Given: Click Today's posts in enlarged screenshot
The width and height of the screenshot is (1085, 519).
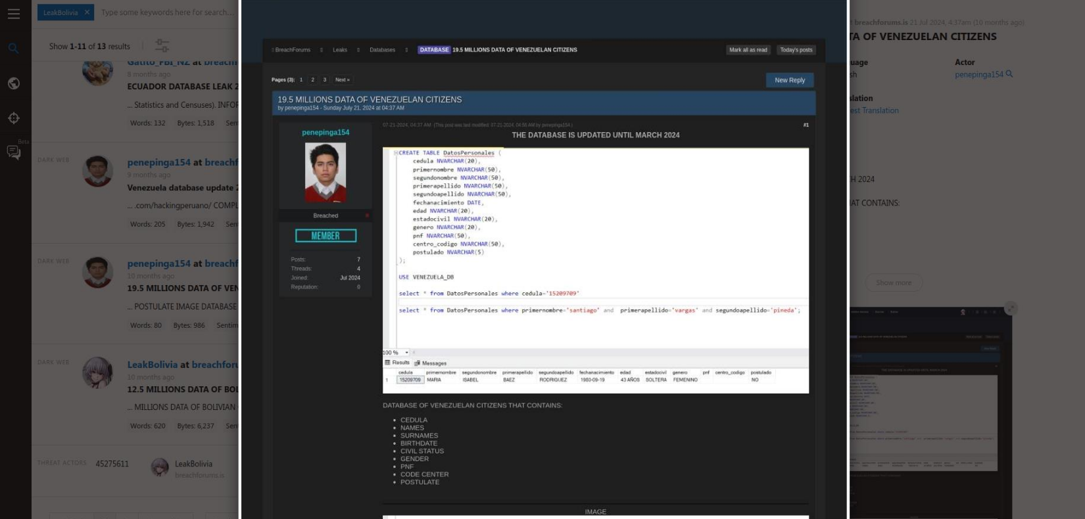Looking at the screenshot, I should point(796,50).
